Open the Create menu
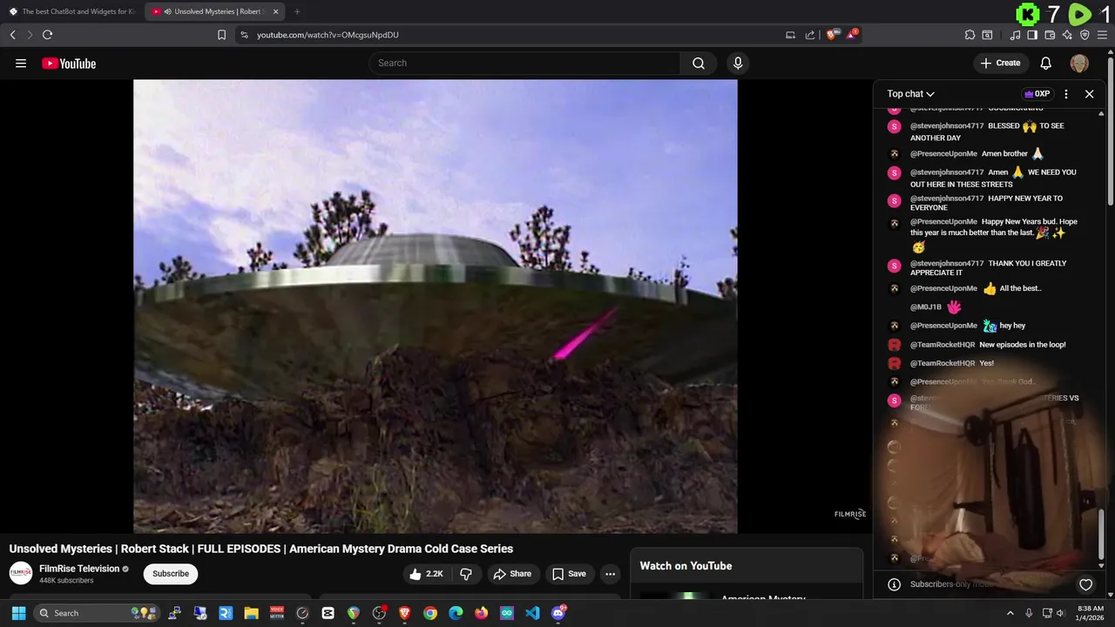The width and height of the screenshot is (1115, 627). [x=1000, y=63]
